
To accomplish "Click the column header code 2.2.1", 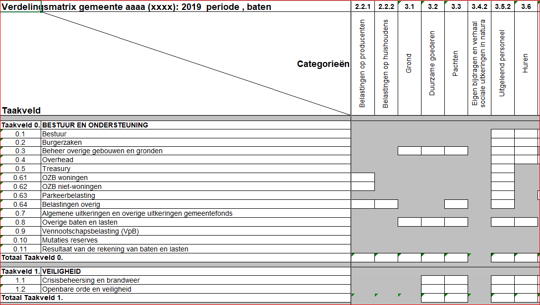I will point(362,6).
